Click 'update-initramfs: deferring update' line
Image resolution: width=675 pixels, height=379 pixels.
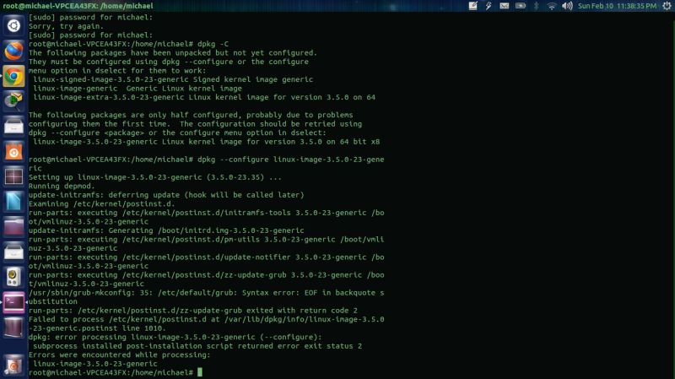pyautogui.click(x=166, y=195)
